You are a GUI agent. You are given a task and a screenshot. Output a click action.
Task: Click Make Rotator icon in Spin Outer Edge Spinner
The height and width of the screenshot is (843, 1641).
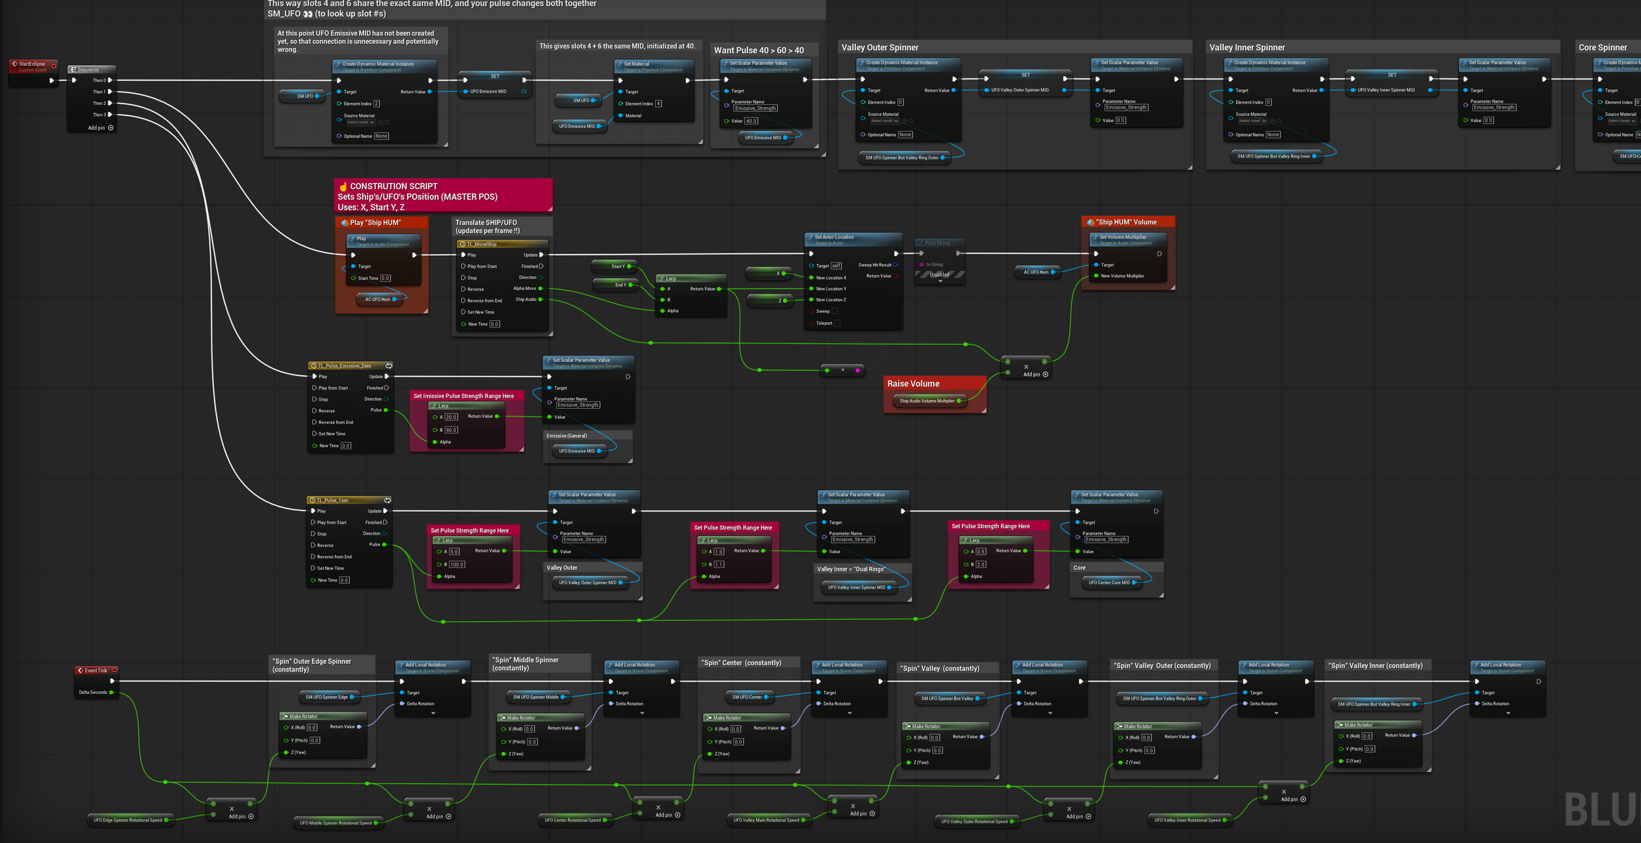[285, 716]
